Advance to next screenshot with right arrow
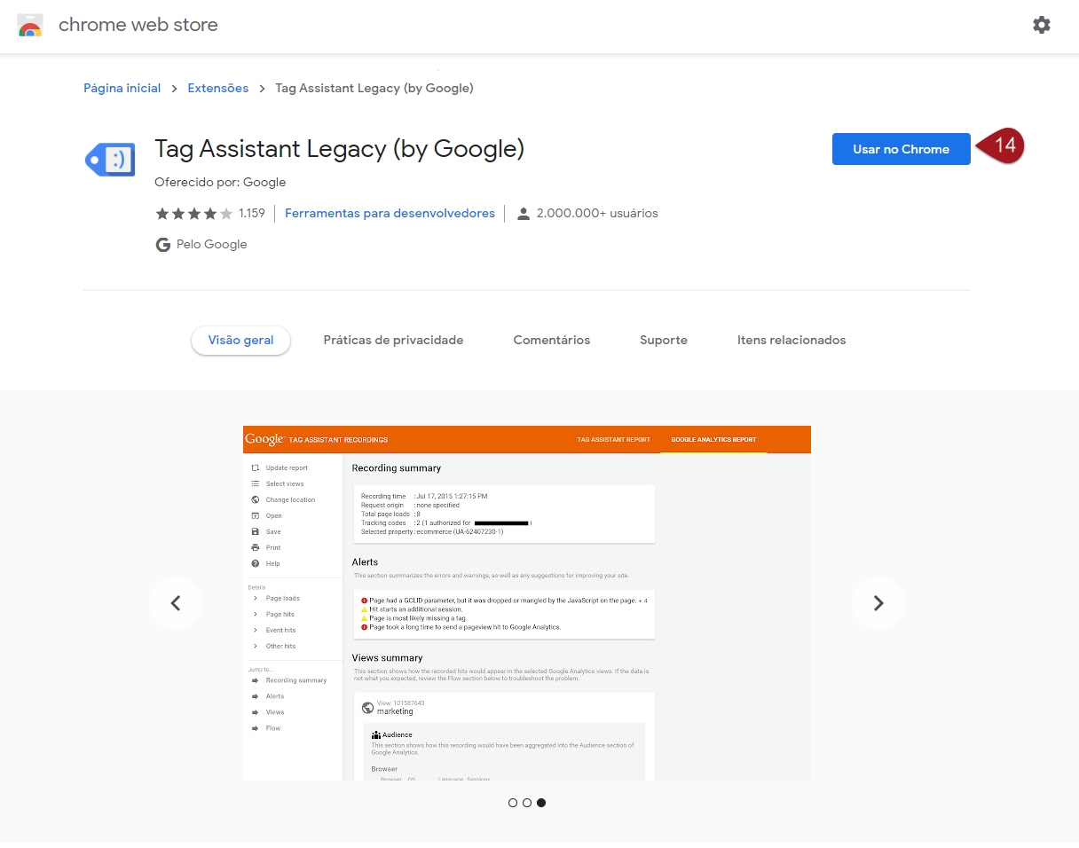 pos(878,603)
